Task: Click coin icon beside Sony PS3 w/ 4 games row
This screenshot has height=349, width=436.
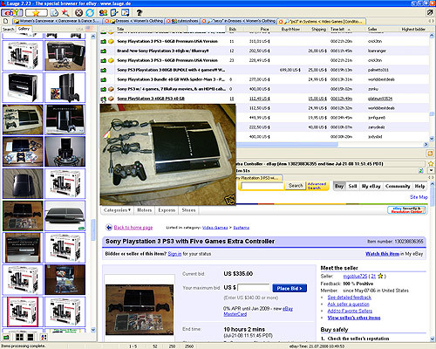Action: (111, 89)
